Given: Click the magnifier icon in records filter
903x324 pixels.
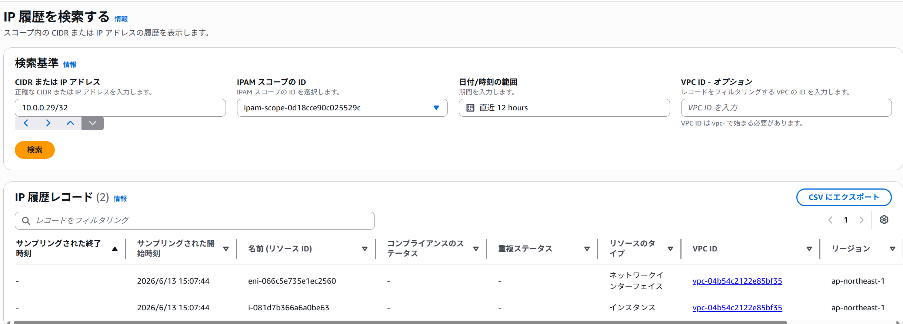Looking at the screenshot, I should (x=26, y=221).
